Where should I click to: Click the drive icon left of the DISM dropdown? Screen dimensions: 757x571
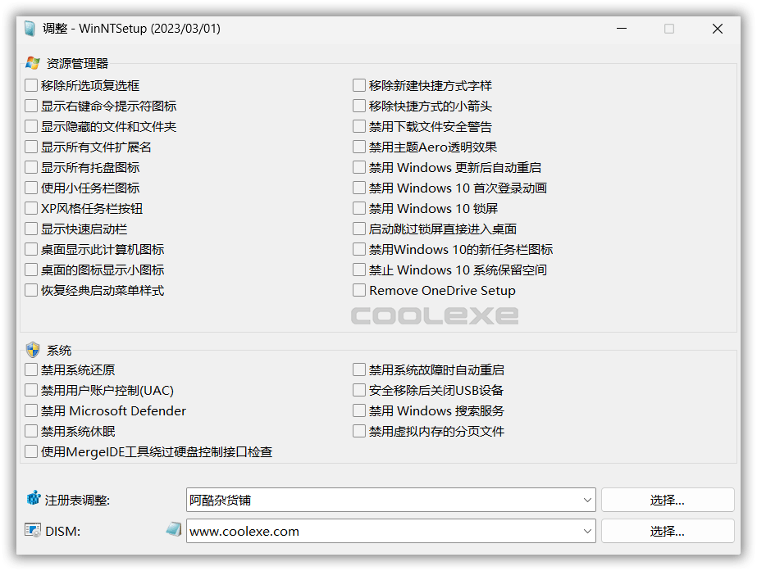[x=173, y=531]
